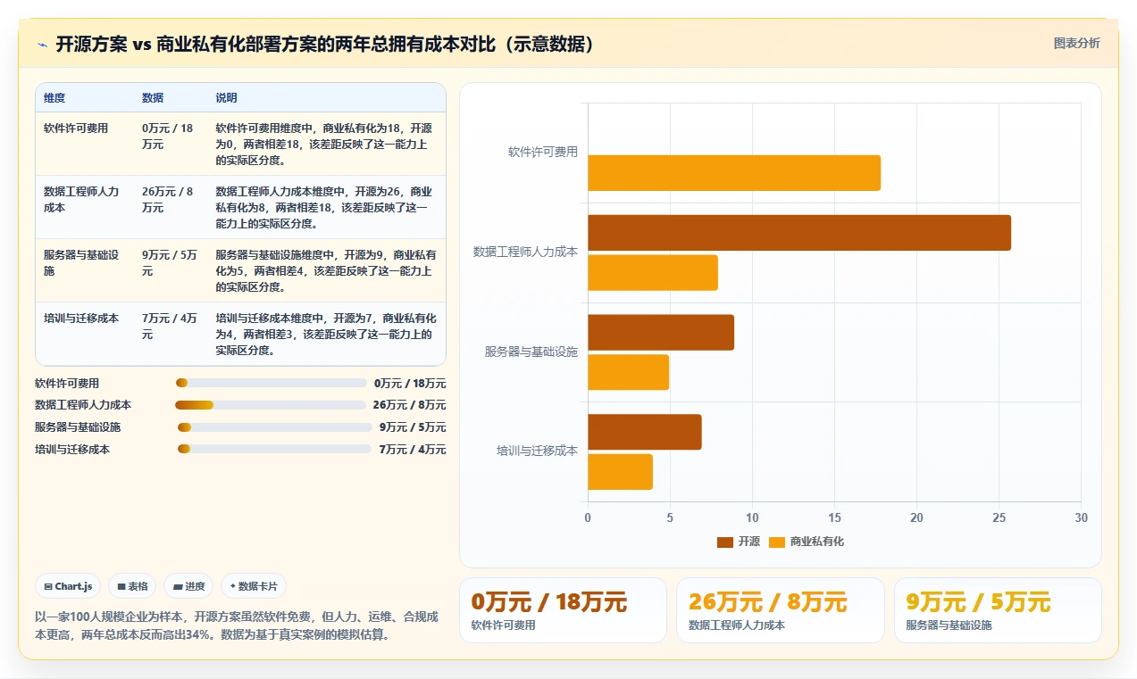The image size is (1137, 679).
Task: Click the main chart title text
Action: pyautogui.click(x=325, y=45)
